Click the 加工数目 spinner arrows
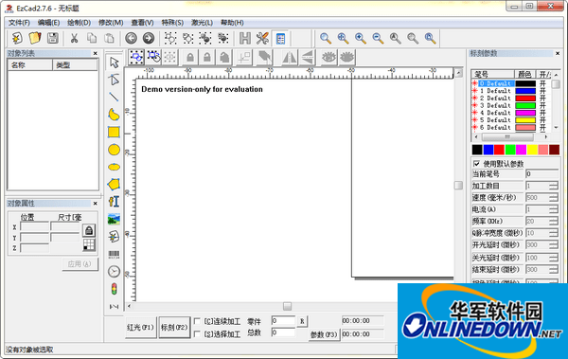 (x=554, y=186)
